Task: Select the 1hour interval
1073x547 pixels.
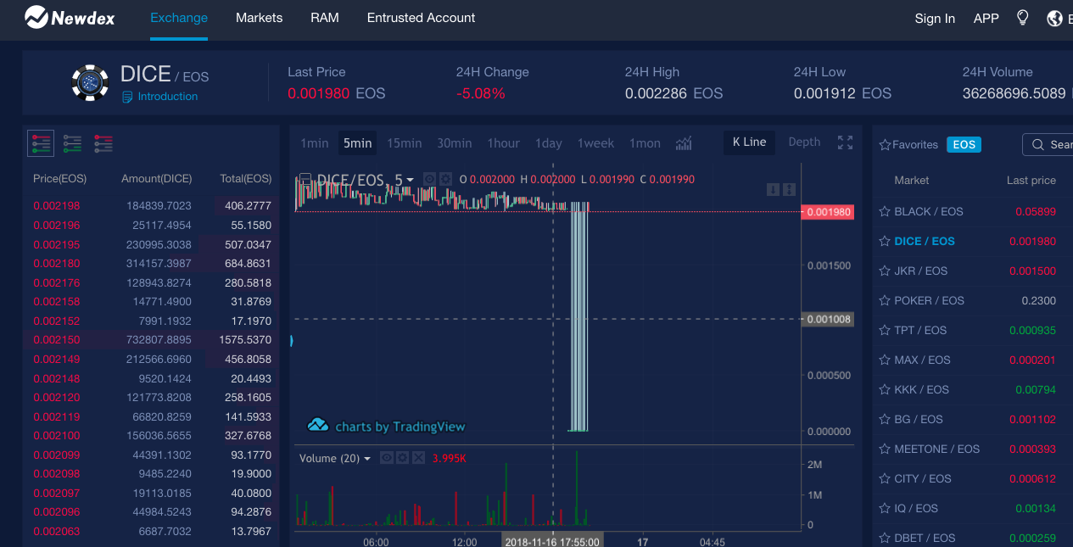Action: pyautogui.click(x=504, y=143)
